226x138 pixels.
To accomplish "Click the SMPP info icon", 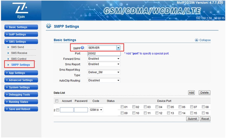I will tap(82, 48).
